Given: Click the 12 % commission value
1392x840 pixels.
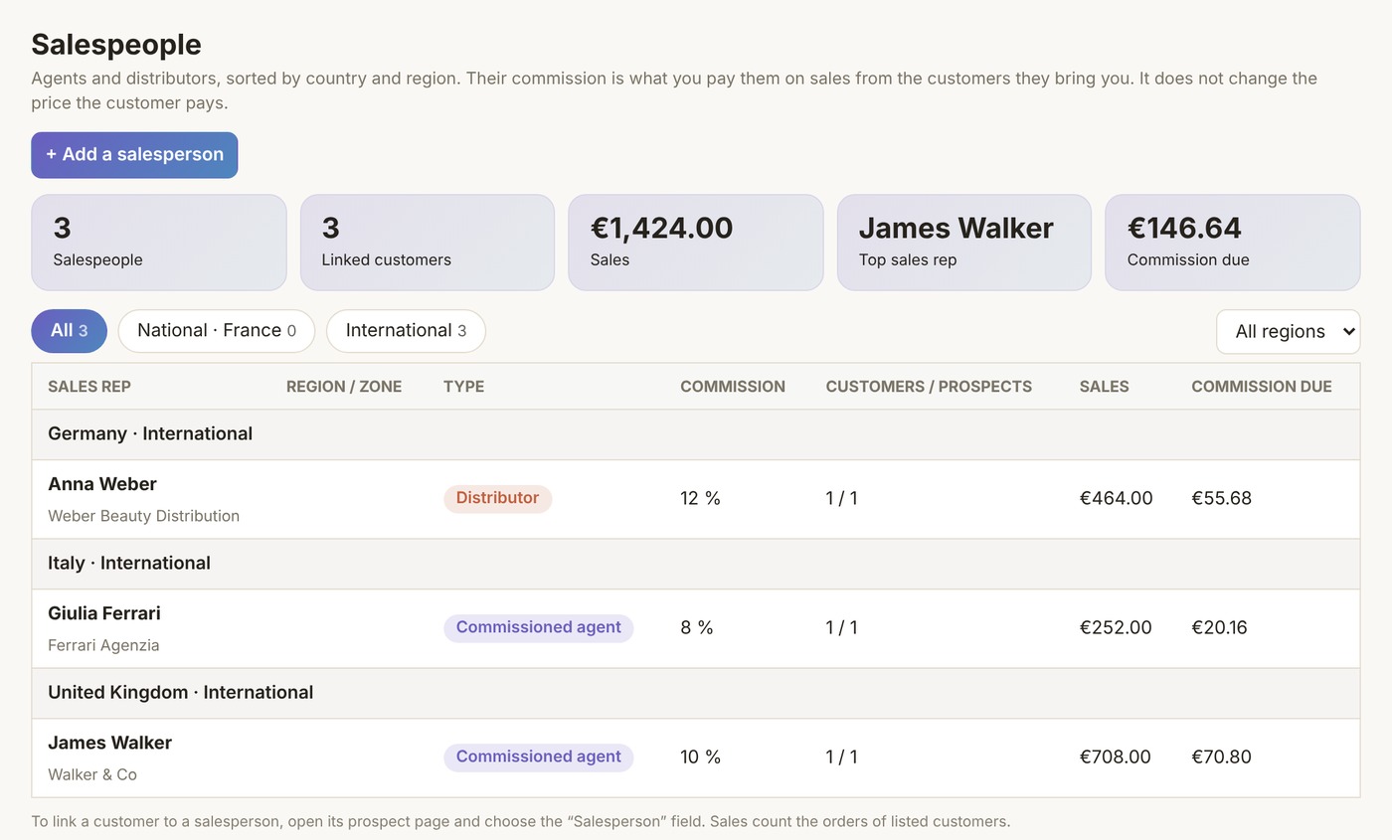Looking at the screenshot, I should [x=700, y=498].
